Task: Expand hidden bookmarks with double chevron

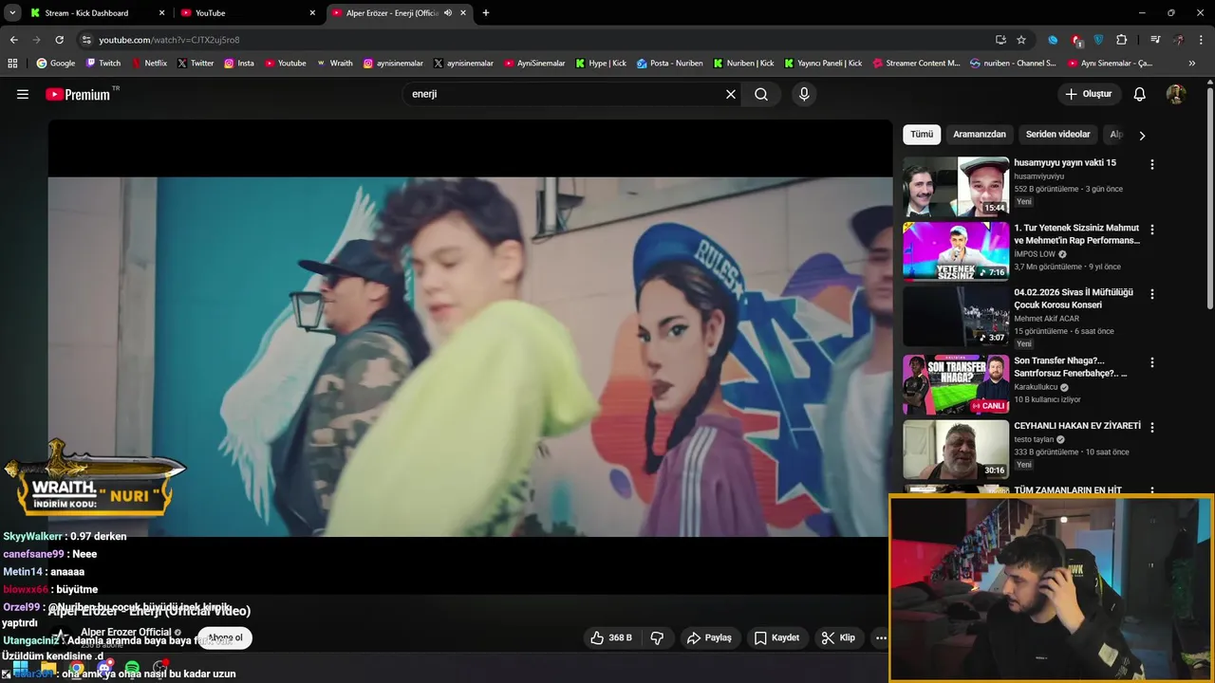Action: (1192, 64)
